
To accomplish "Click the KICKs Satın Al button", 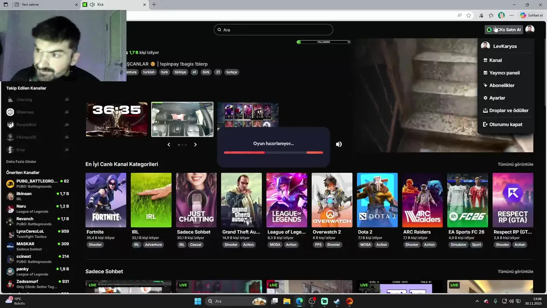I will (x=504, y=30).
